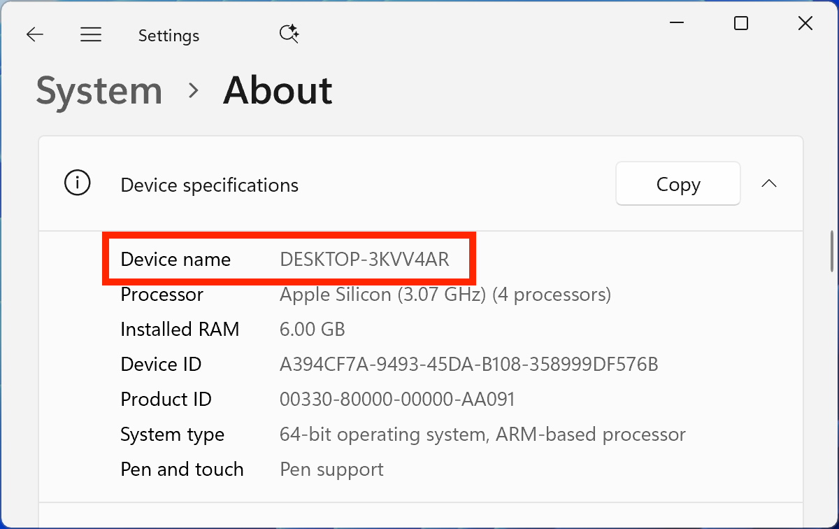Click the Settings search icon

(x=289, y=34)
